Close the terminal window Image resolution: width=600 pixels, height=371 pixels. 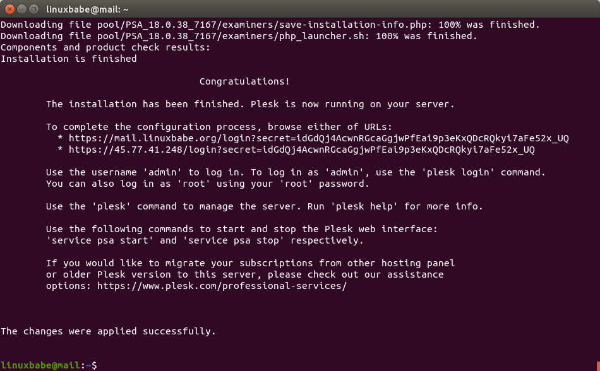pyautogui.click(x=9, y=9)
